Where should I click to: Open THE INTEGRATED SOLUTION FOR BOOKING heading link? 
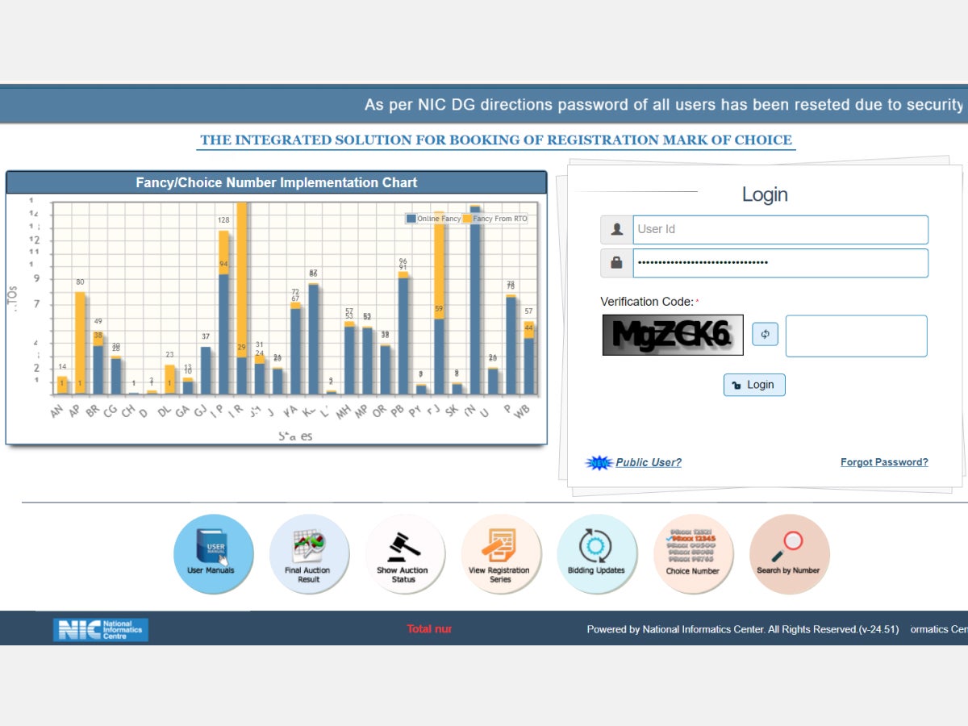click(x=495, y=140)
